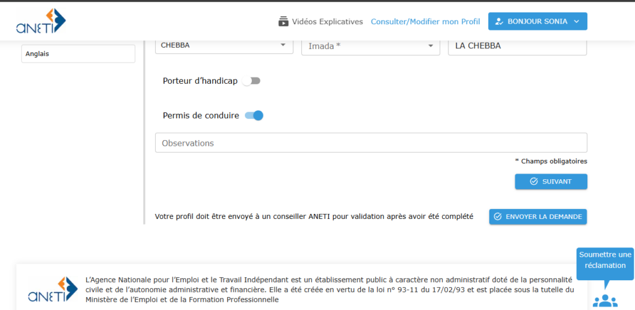
Task: Click the checkmark icon on the Suivant button
Action: pyautogui.click(x=534, y=182)
